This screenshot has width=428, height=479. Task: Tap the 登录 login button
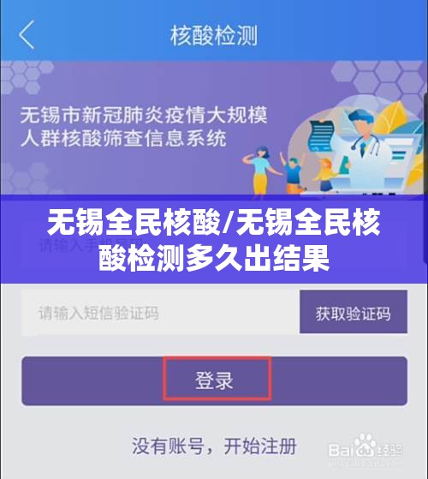click(215, 380)
